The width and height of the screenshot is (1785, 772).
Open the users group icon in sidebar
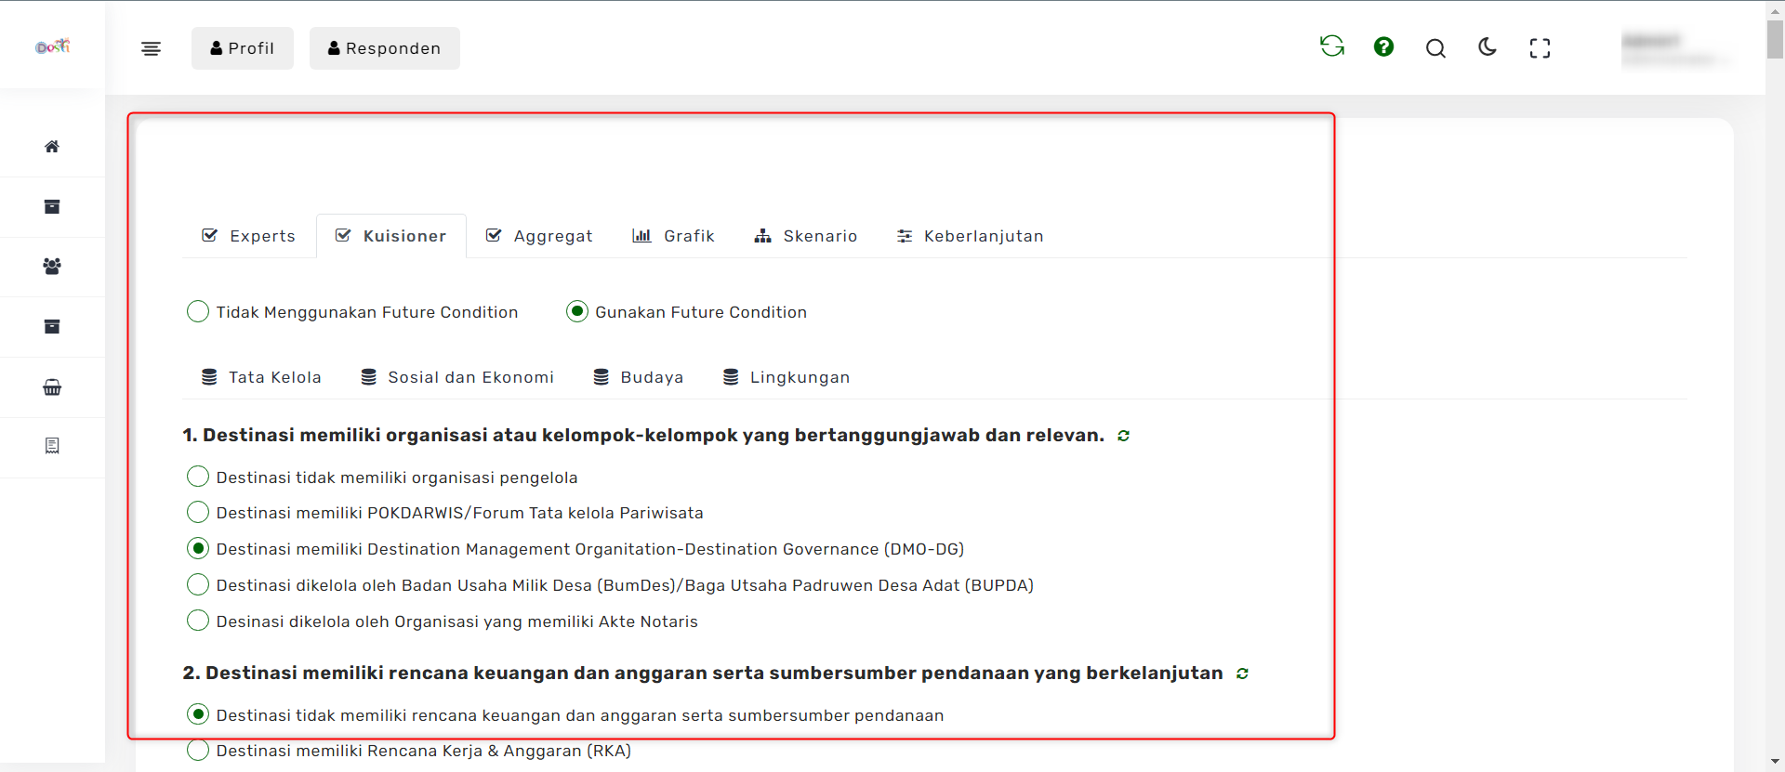(52, 267)
